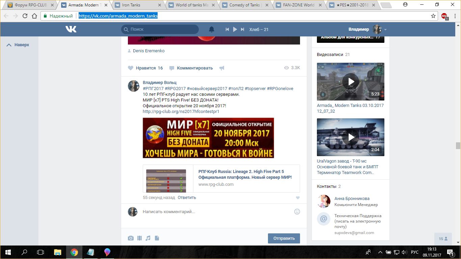Attach a photo using camera icon
This screenshot has width=461, height=259.
coord(131,238)
